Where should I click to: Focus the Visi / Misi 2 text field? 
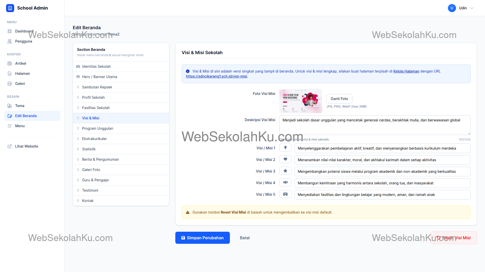pos(382,160)
